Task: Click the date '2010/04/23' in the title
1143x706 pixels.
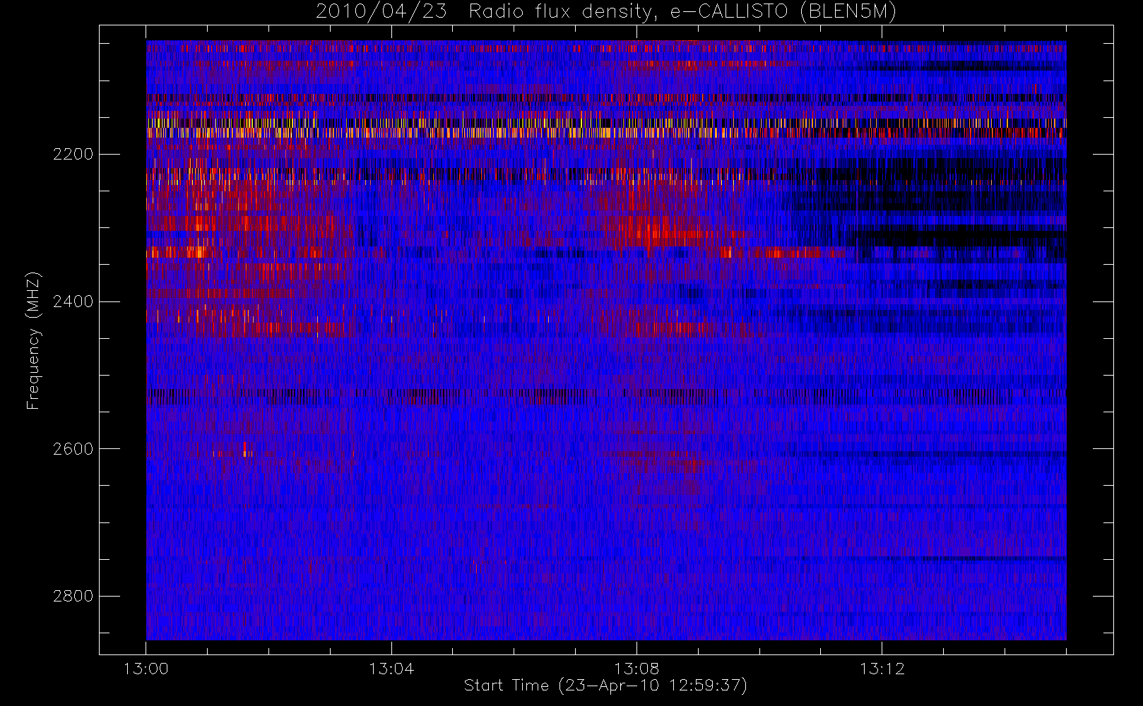Action: tap(381, 12)
